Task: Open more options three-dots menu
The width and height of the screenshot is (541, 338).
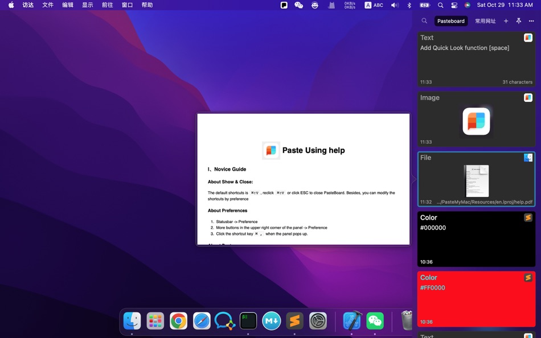Action: pyautogui.click(x=531, y=21)
